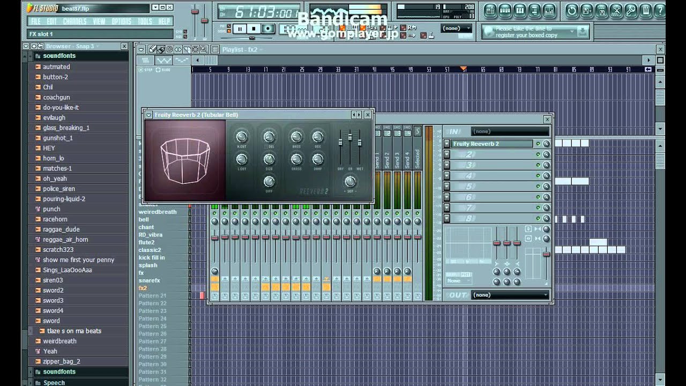Open the EDIT menu

click(51, 21)
